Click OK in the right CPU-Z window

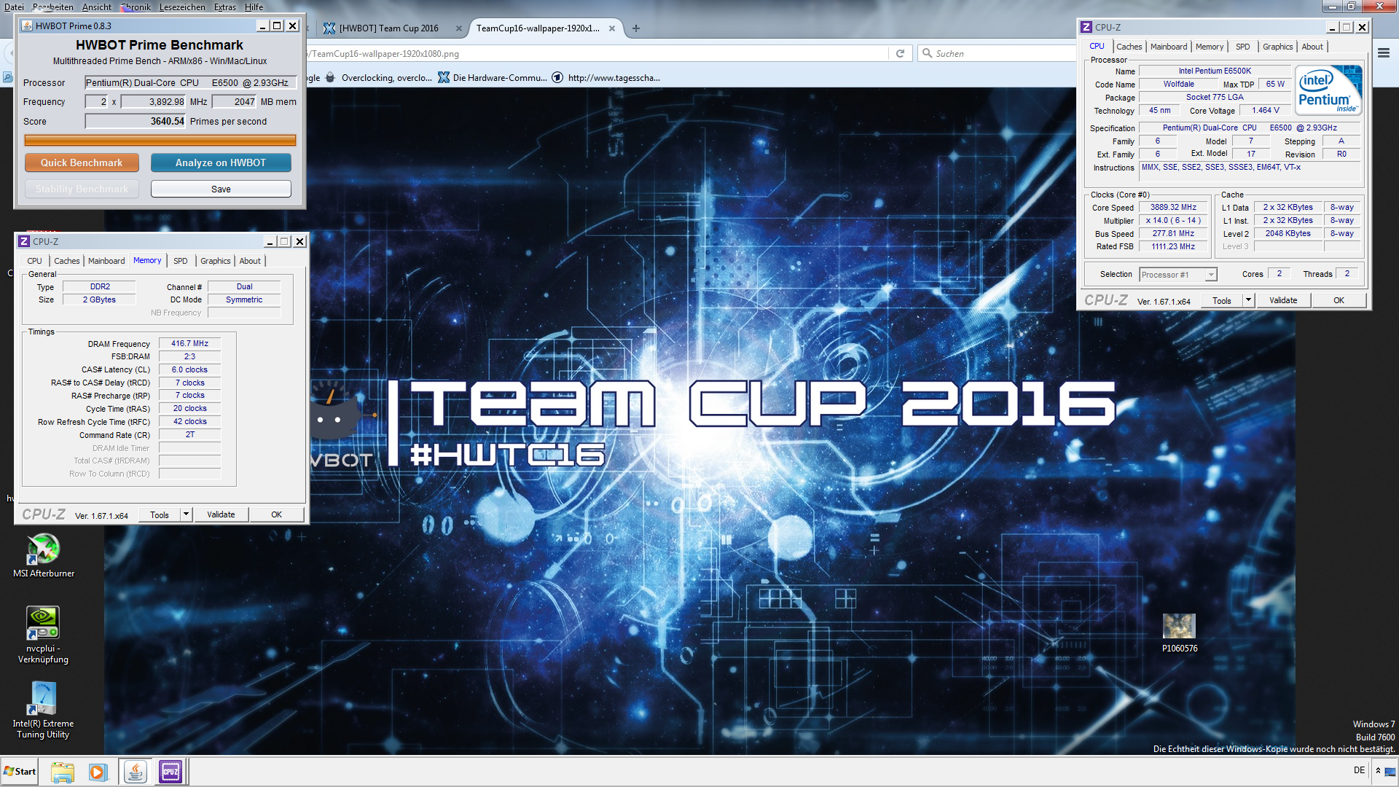click(1339, 300)
